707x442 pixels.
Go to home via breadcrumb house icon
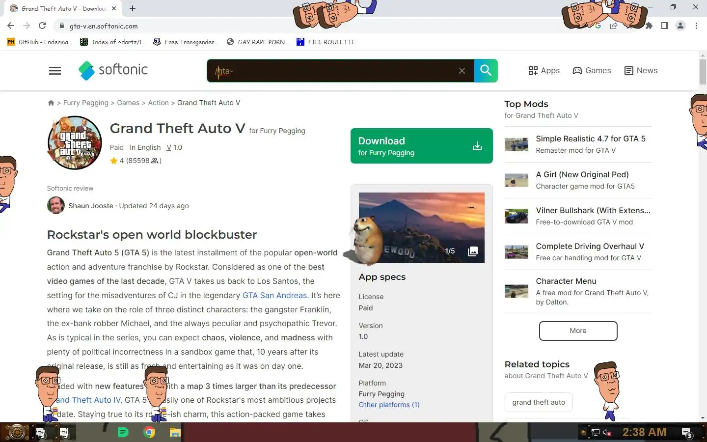tap(51, 103)
